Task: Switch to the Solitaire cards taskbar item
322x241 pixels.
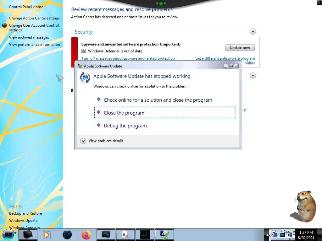Action: click(x=125, y=235)
